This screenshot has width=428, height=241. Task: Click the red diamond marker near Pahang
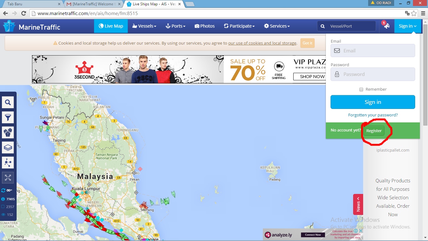tap(140, 169)
